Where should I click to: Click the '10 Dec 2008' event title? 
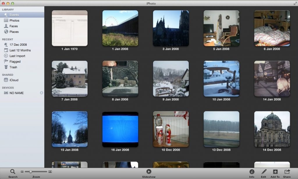(171, 150)
